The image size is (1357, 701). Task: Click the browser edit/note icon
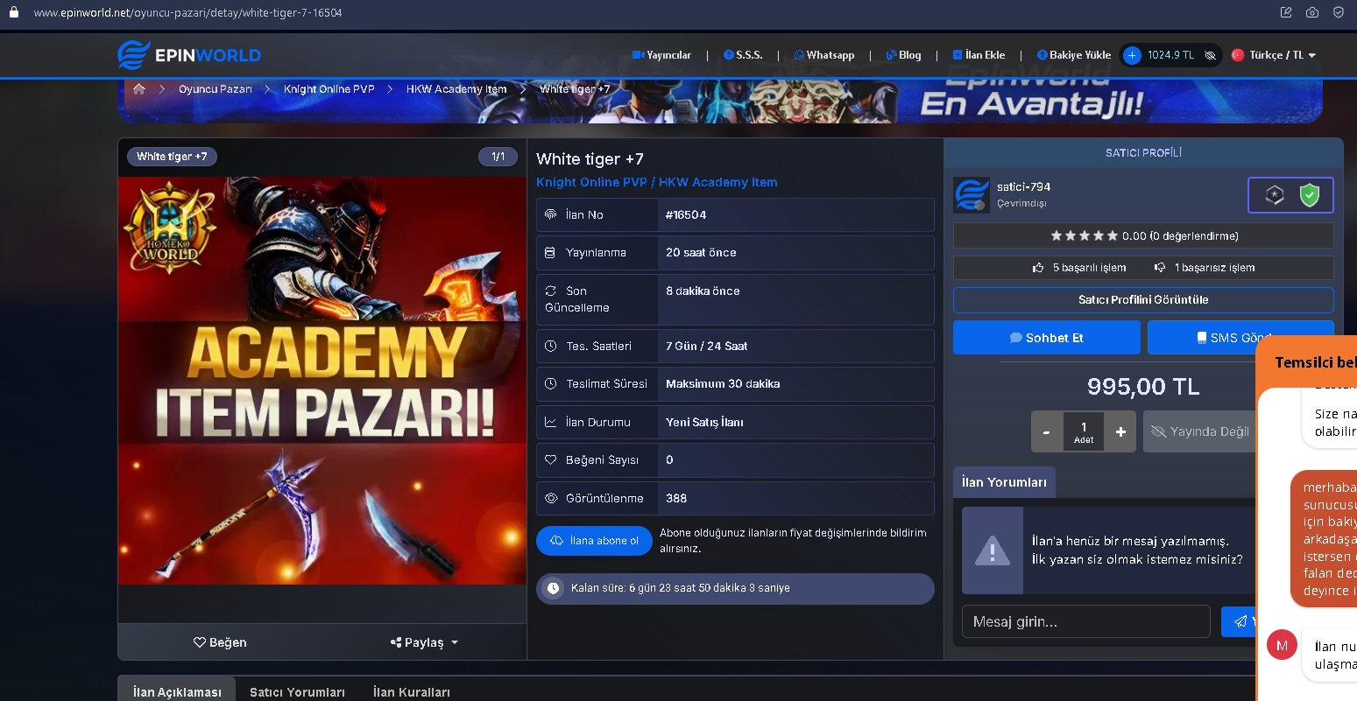(1285, 12)
